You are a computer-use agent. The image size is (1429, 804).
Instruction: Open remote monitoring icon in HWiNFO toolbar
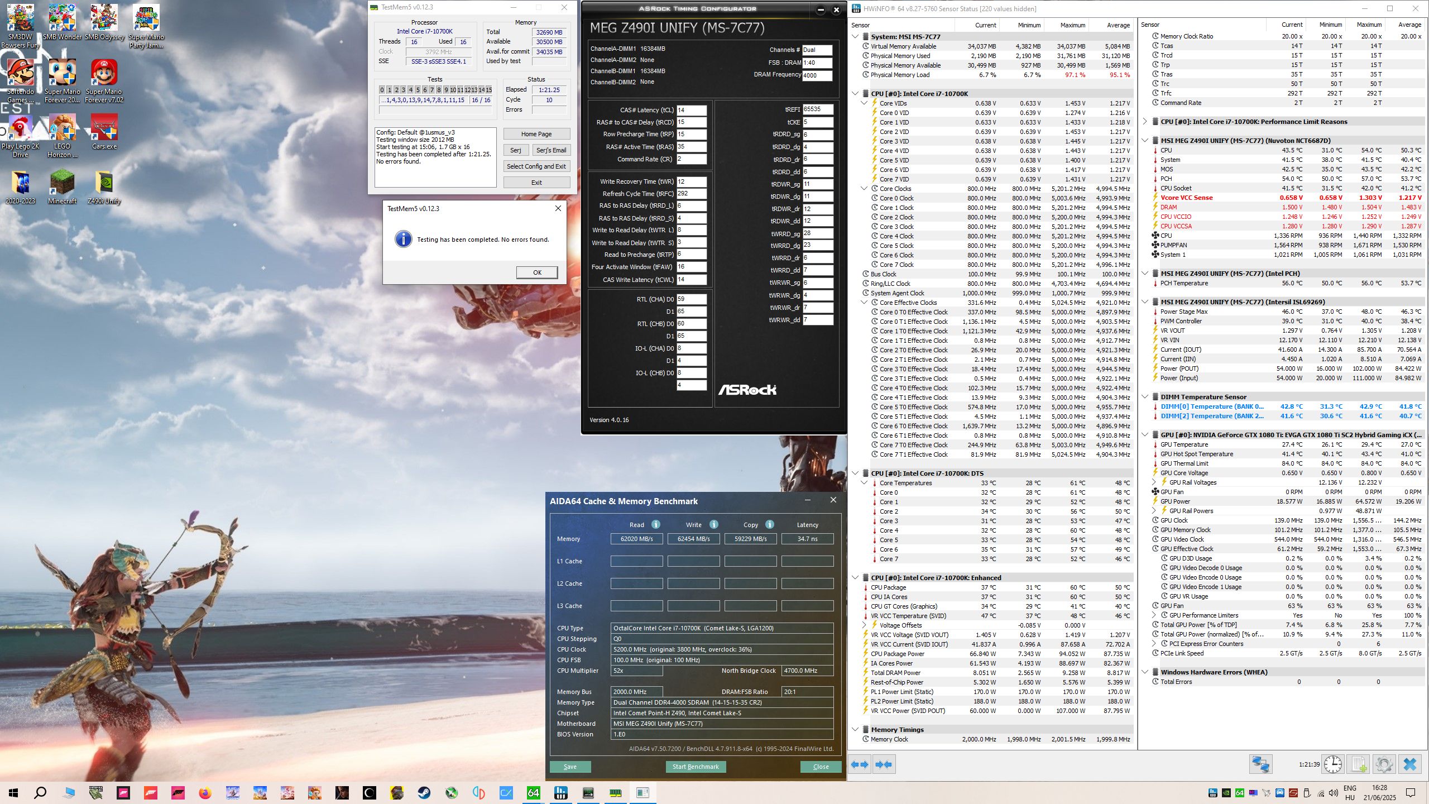pyautogui.click(x=1260, y=764)
